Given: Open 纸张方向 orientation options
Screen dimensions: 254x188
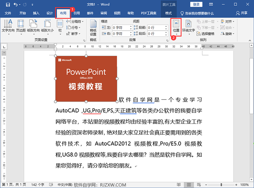Looking at the screenshot, I should pos(33,27).
